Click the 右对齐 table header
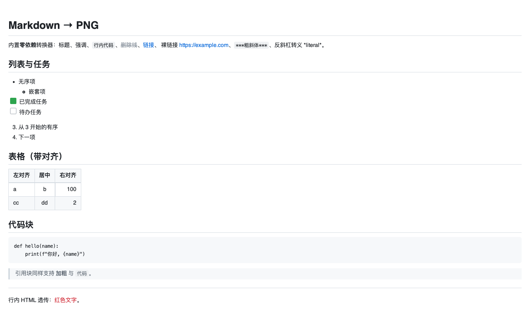Image resolution: width=530 pixels, height=317 pixels. (68, 175)
